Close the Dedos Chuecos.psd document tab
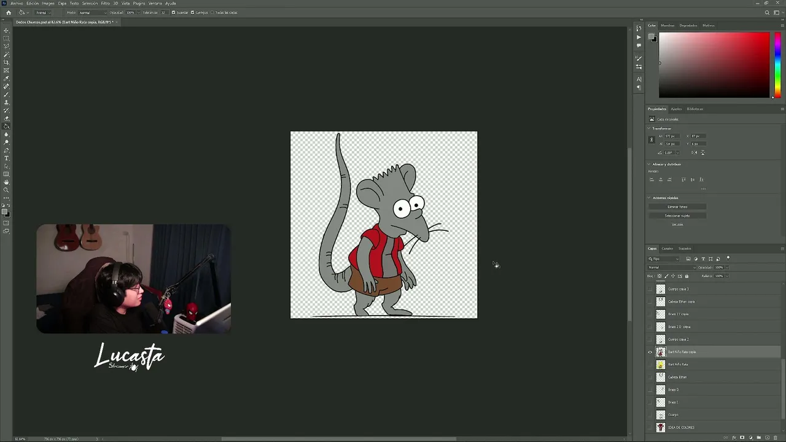The height and width of the screenshot is (442, 786). point(117,22)
